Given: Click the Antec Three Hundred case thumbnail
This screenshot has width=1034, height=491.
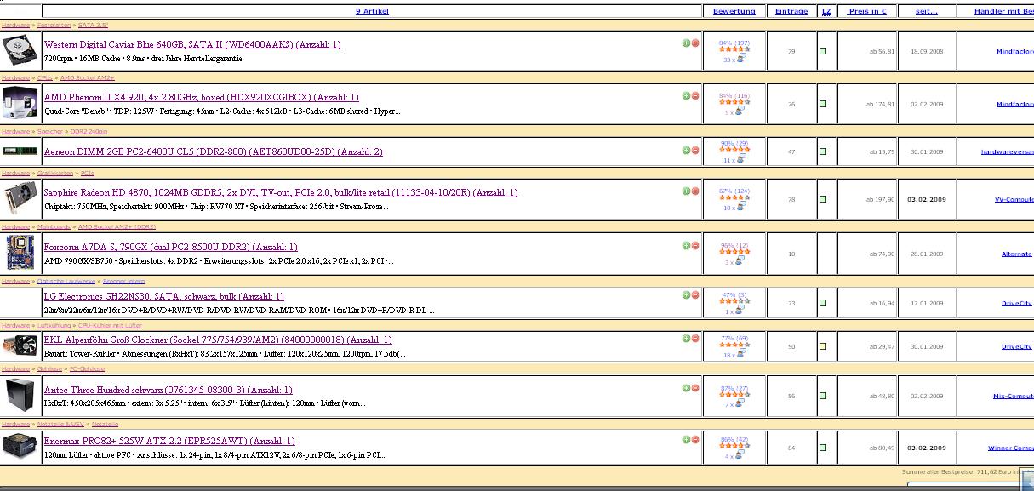Looking at the screenshot, I should click(x=20, y=396).
